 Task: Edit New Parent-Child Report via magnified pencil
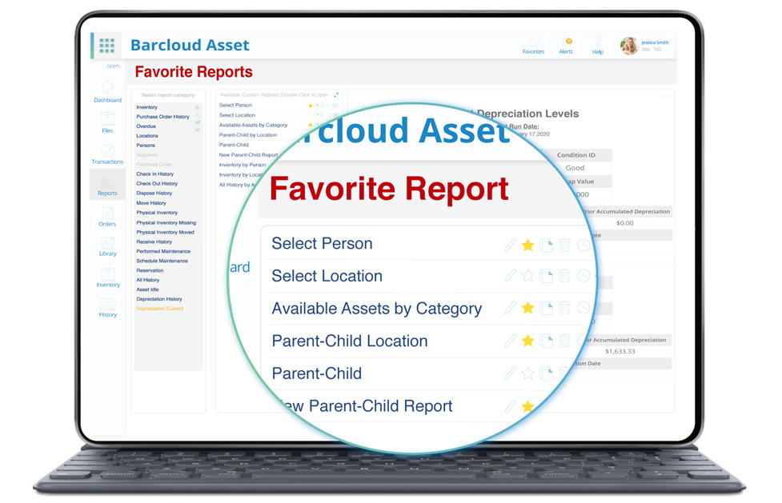(510, 406)
